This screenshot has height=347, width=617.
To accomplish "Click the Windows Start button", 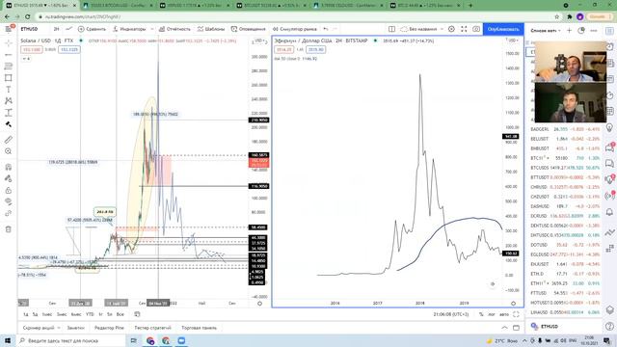I will pos(8,340).
